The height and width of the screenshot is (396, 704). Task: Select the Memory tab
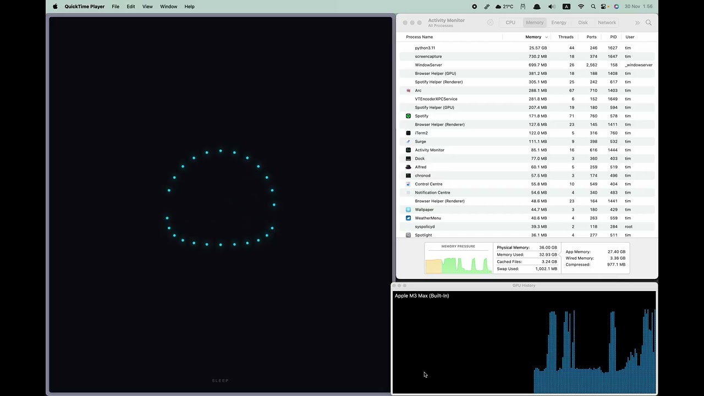[534, 23]
